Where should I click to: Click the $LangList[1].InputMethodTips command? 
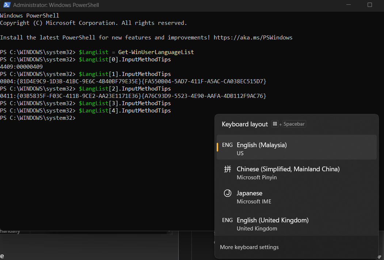[125, 74]
